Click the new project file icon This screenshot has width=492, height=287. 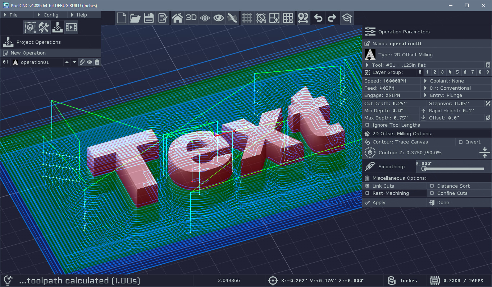pos(122,18)
